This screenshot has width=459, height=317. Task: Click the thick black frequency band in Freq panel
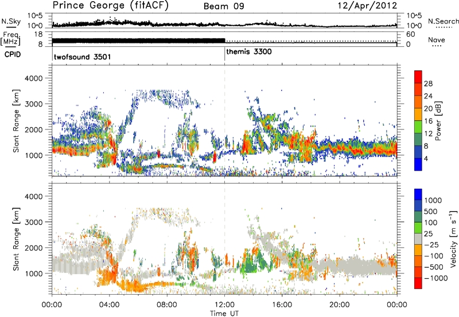(138, 41)
